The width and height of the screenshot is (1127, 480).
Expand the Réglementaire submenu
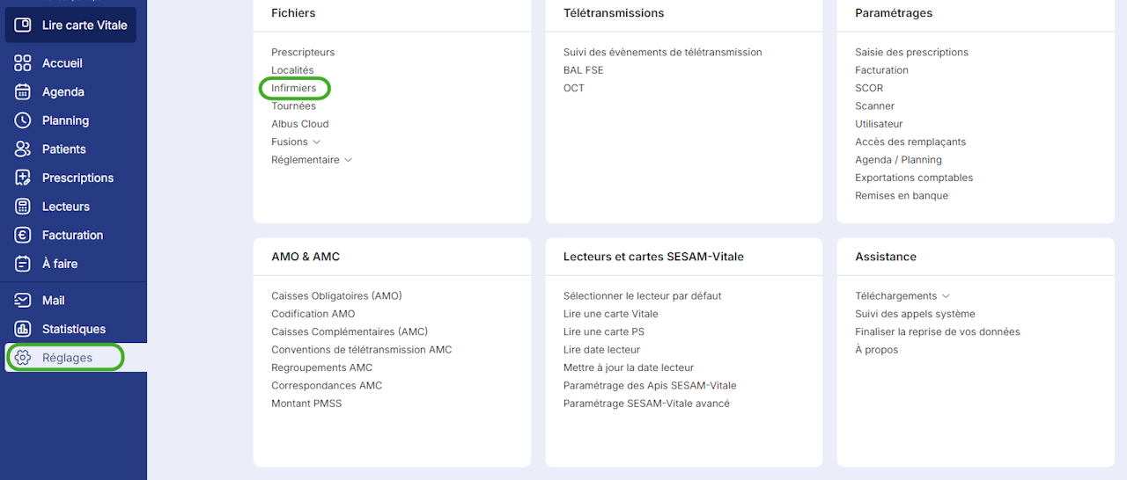click(x=348, y=160)
